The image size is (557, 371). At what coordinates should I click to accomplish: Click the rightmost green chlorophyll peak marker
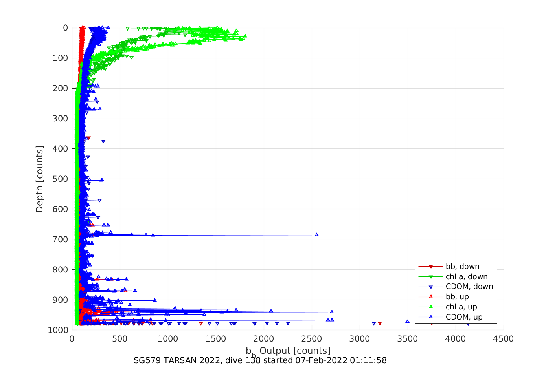[x=245, y=36]
